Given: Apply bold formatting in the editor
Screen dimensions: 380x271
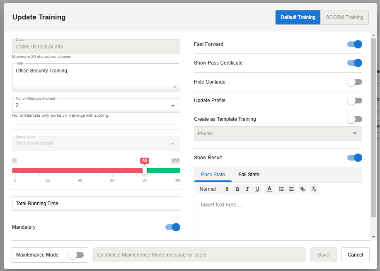Looking at the screenshot, I should pyautogui.click(x=237, y=189).
